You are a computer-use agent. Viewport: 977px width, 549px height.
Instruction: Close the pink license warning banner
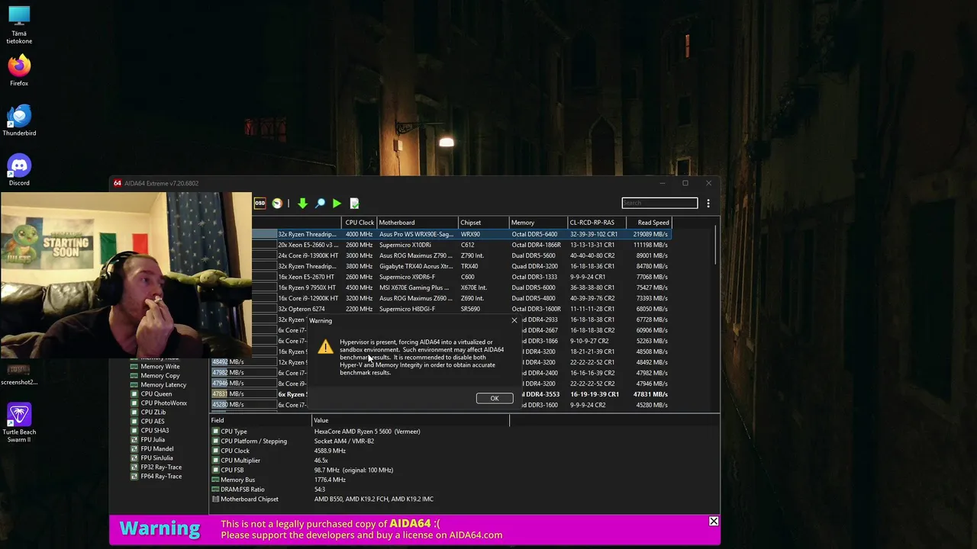[x=714, y=522]
